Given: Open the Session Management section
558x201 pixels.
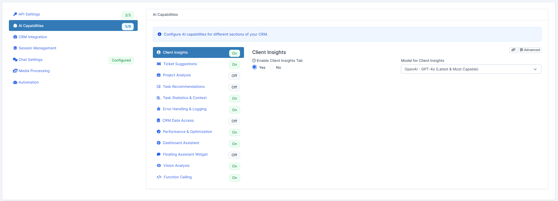Looking at the screenshot, I should [x=37, y=48].
